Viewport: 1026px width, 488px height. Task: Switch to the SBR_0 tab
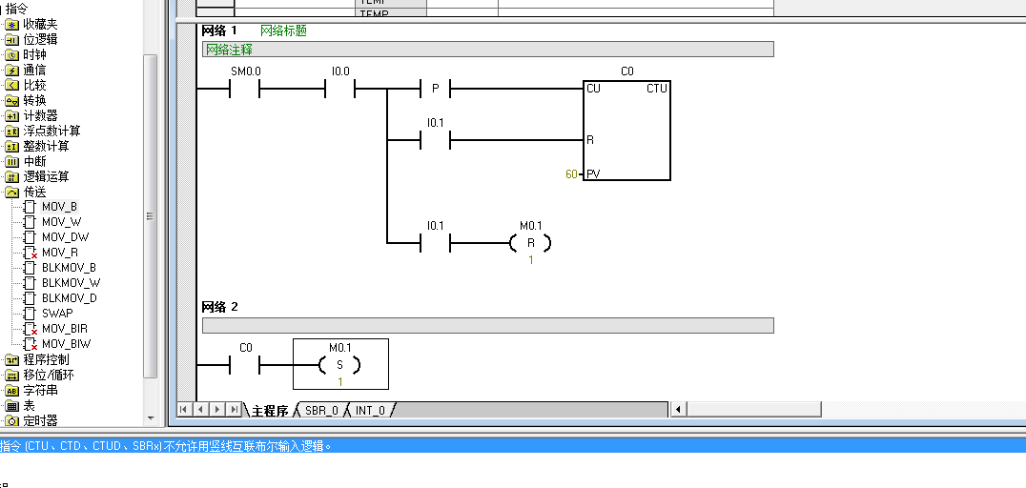tap(321, 411)
